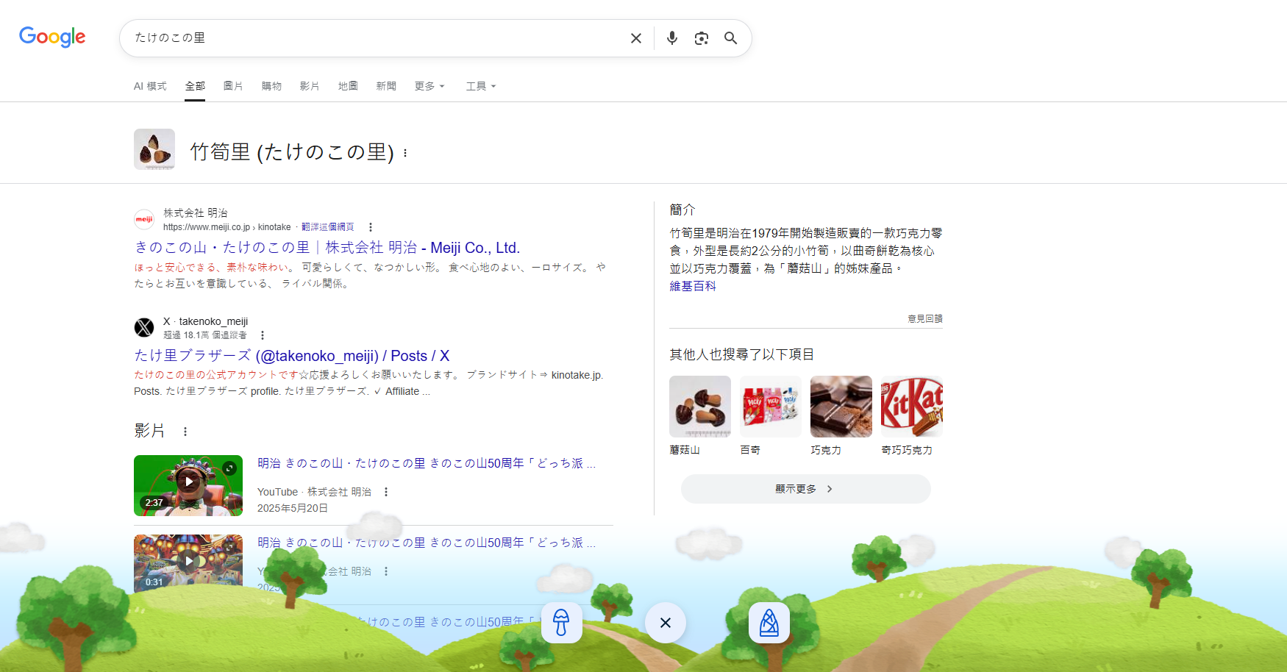The image size is (1287, 672).
Task: Click the 奇巧巧克力 KitKat thumbnail
Action: [x=911, y=406]
